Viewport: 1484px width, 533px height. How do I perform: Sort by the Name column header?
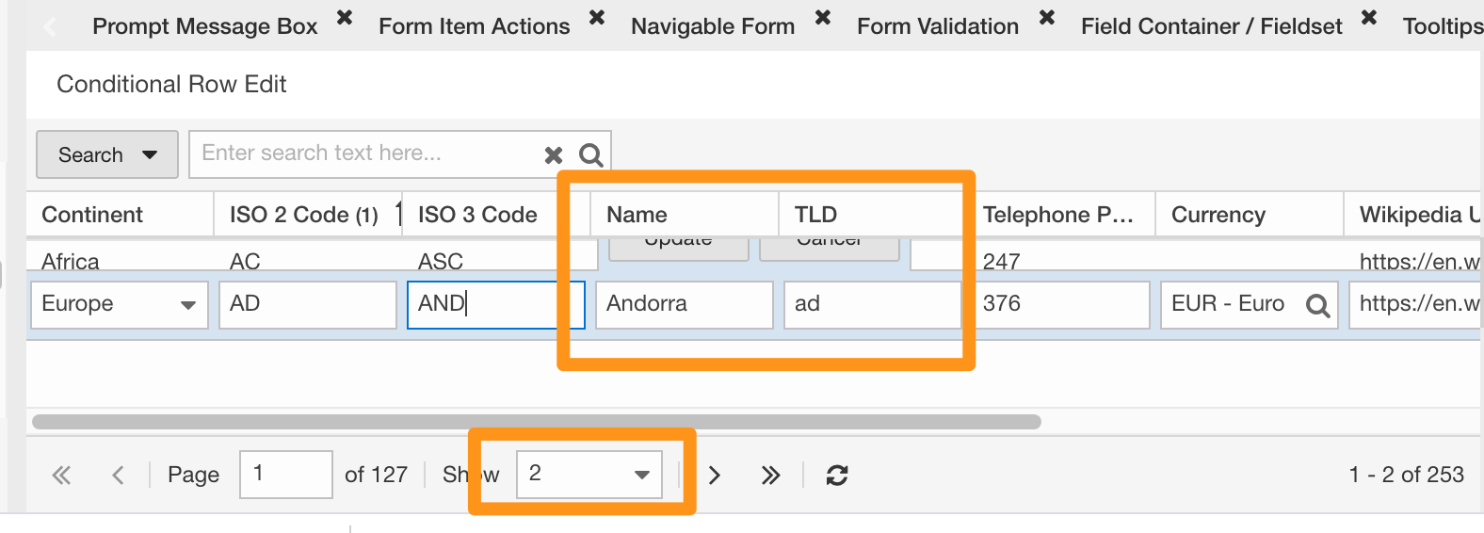(685, 215)
